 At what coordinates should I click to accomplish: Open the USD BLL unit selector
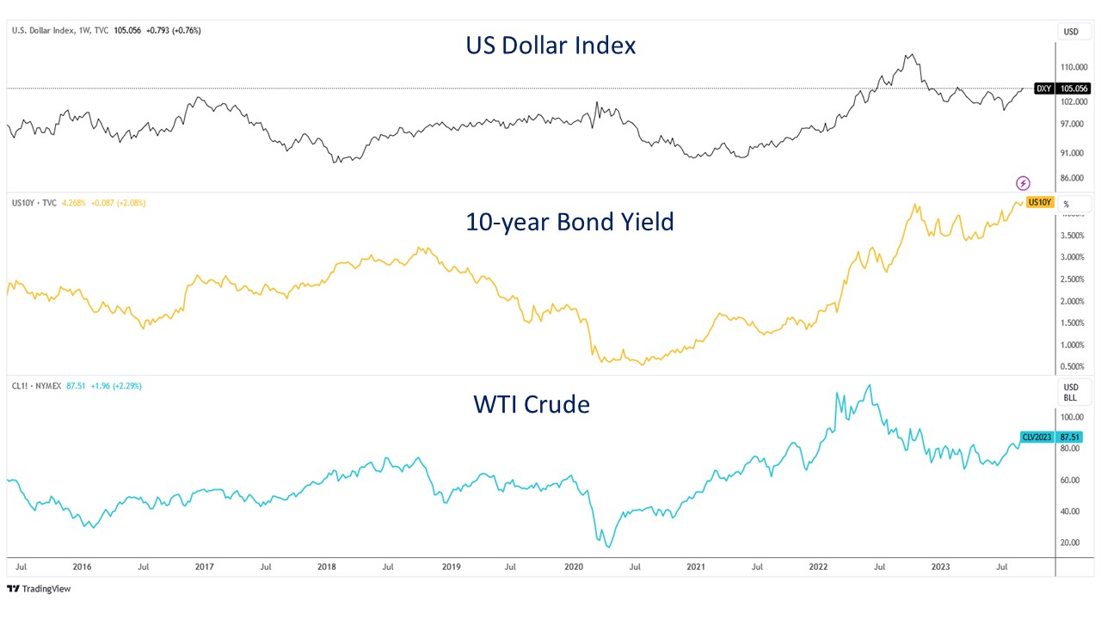1071,392
